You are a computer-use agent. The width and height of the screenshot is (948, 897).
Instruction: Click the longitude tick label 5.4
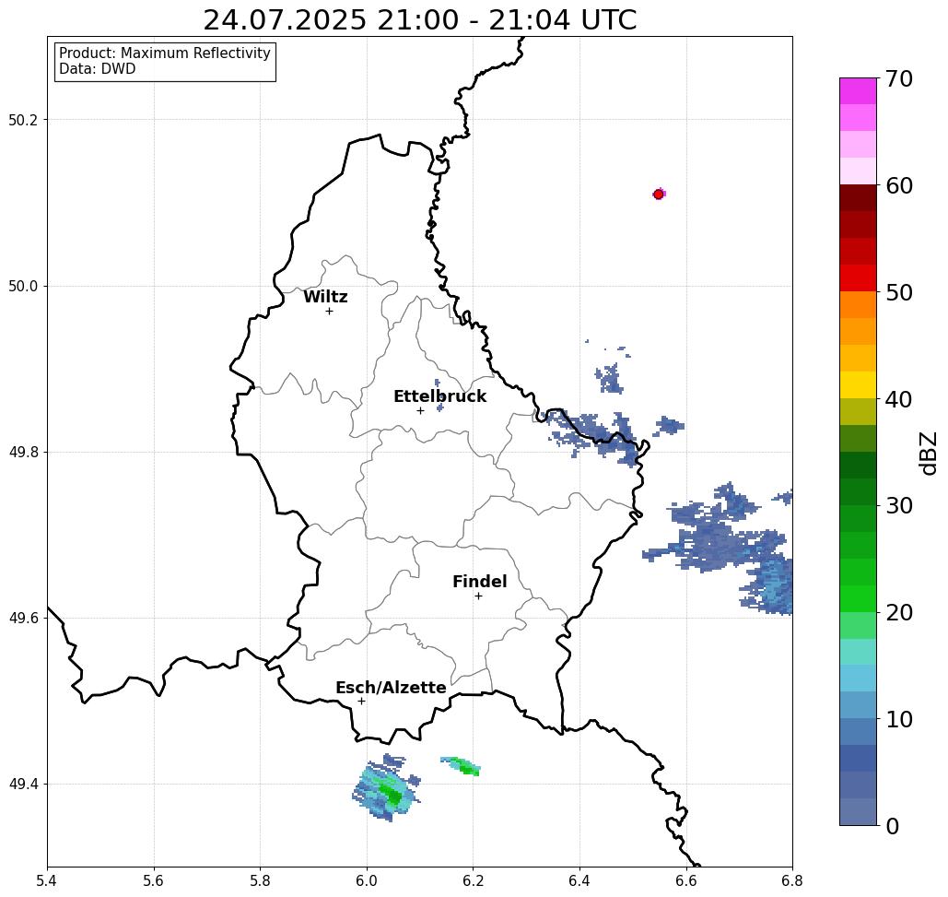tap(47, 881)
